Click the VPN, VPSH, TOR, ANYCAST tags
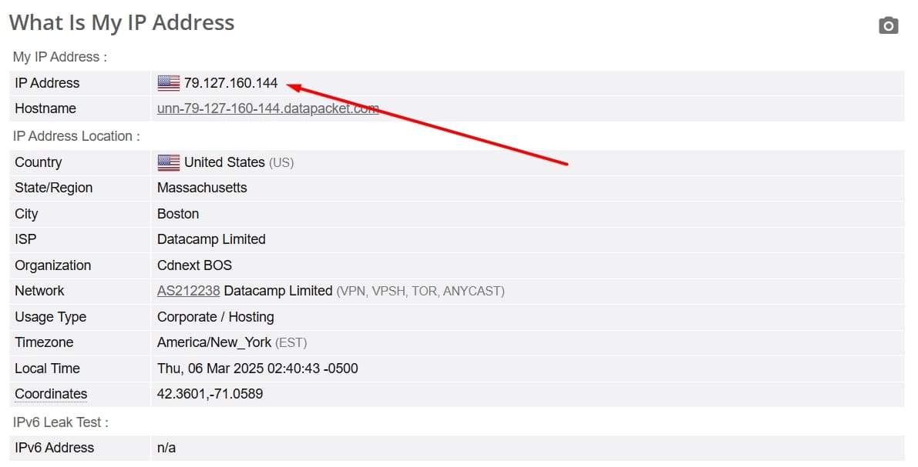Screen dimensions: 918x467 point(420,291)
